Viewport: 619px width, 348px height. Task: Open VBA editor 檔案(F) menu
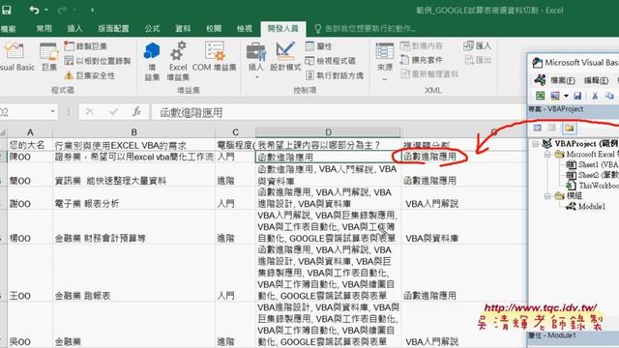pyautogui.click(x=563, y=80)
